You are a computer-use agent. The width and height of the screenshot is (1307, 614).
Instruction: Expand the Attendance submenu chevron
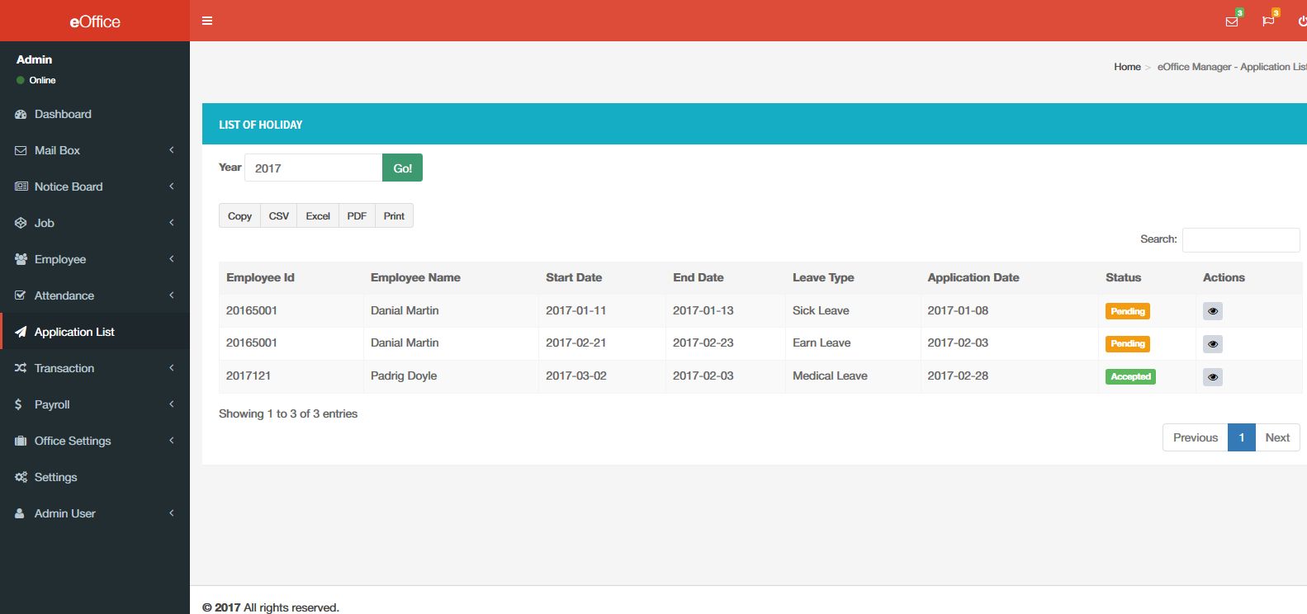(x=172, y=295)
